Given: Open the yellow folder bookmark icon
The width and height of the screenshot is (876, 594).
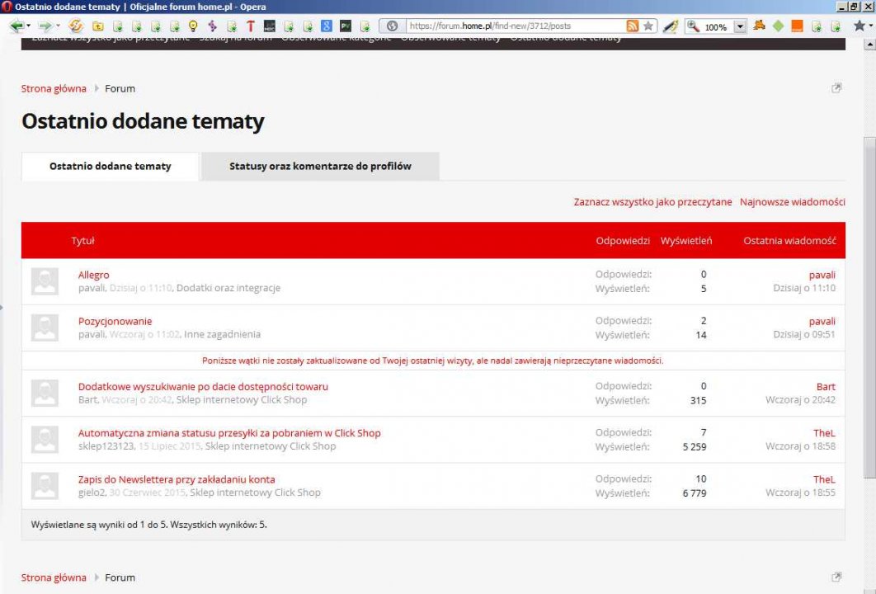Looking at the screenshot, I should 98,26.
